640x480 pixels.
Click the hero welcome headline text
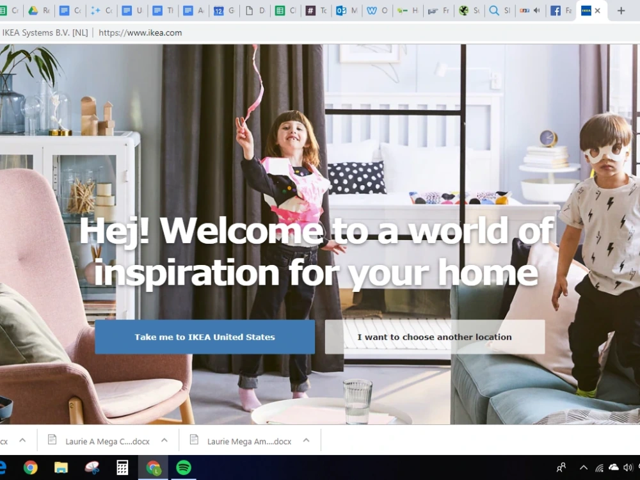[316, 252]
